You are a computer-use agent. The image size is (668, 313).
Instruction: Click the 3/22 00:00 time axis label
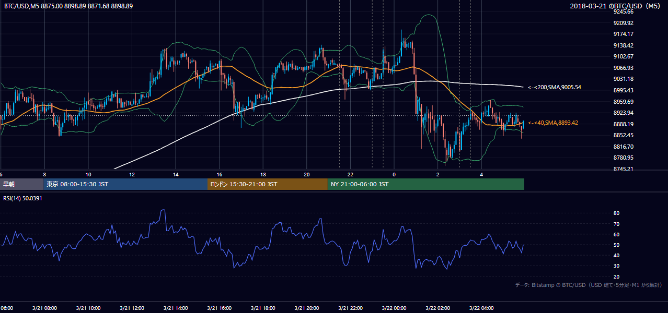[x=394, y=308]
